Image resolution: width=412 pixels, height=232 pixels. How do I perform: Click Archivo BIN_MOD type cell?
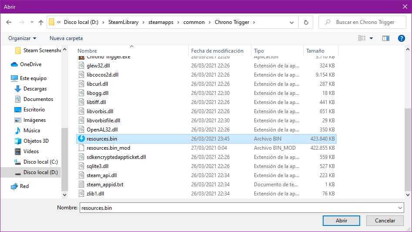click(274, 148)
